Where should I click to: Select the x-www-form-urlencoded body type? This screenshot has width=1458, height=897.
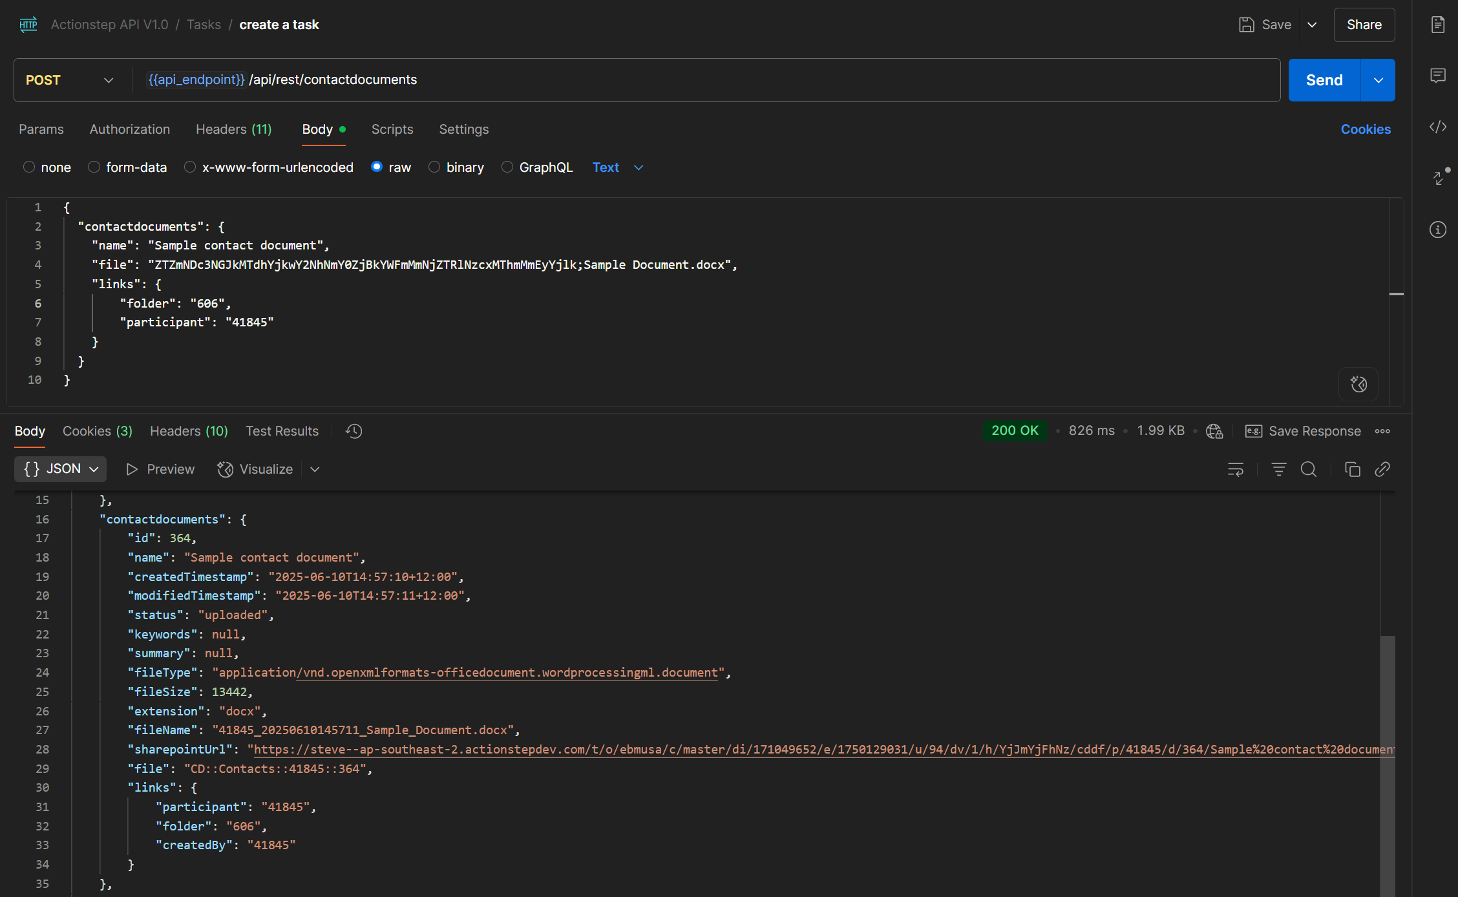(x=190, y=167)
